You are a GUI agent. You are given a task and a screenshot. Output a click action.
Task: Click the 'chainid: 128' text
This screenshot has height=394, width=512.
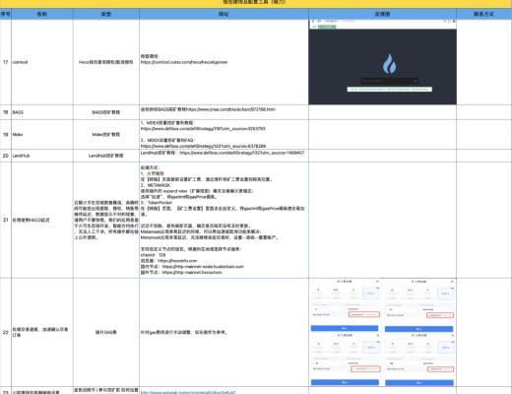(153, 255)
